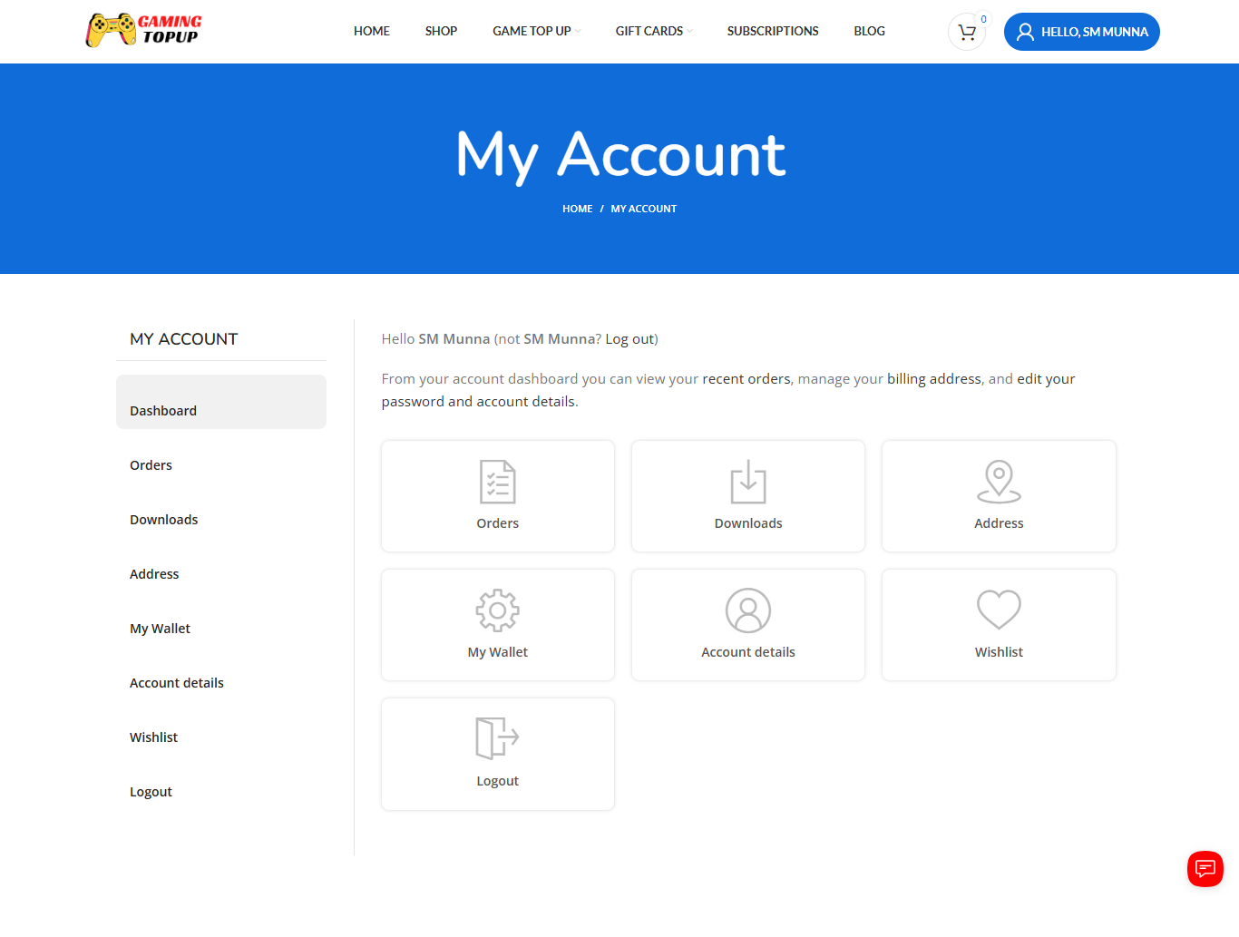Open the Shop menu item
Image resolution: width=1239 pixels, height=937 pixels.
(441, 31)
